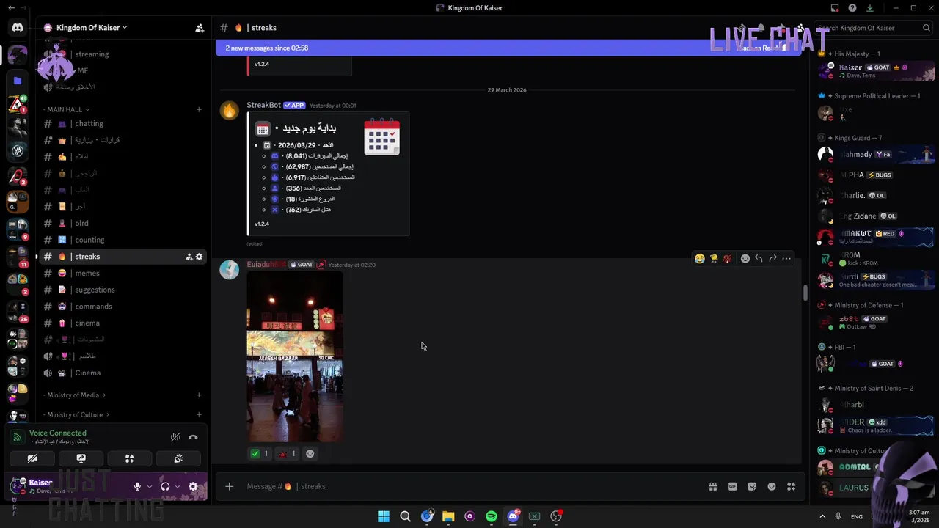This screenshot has height=528, width=939.
Task: Add channel to Ministry of Media
Action: click(199, 395)
